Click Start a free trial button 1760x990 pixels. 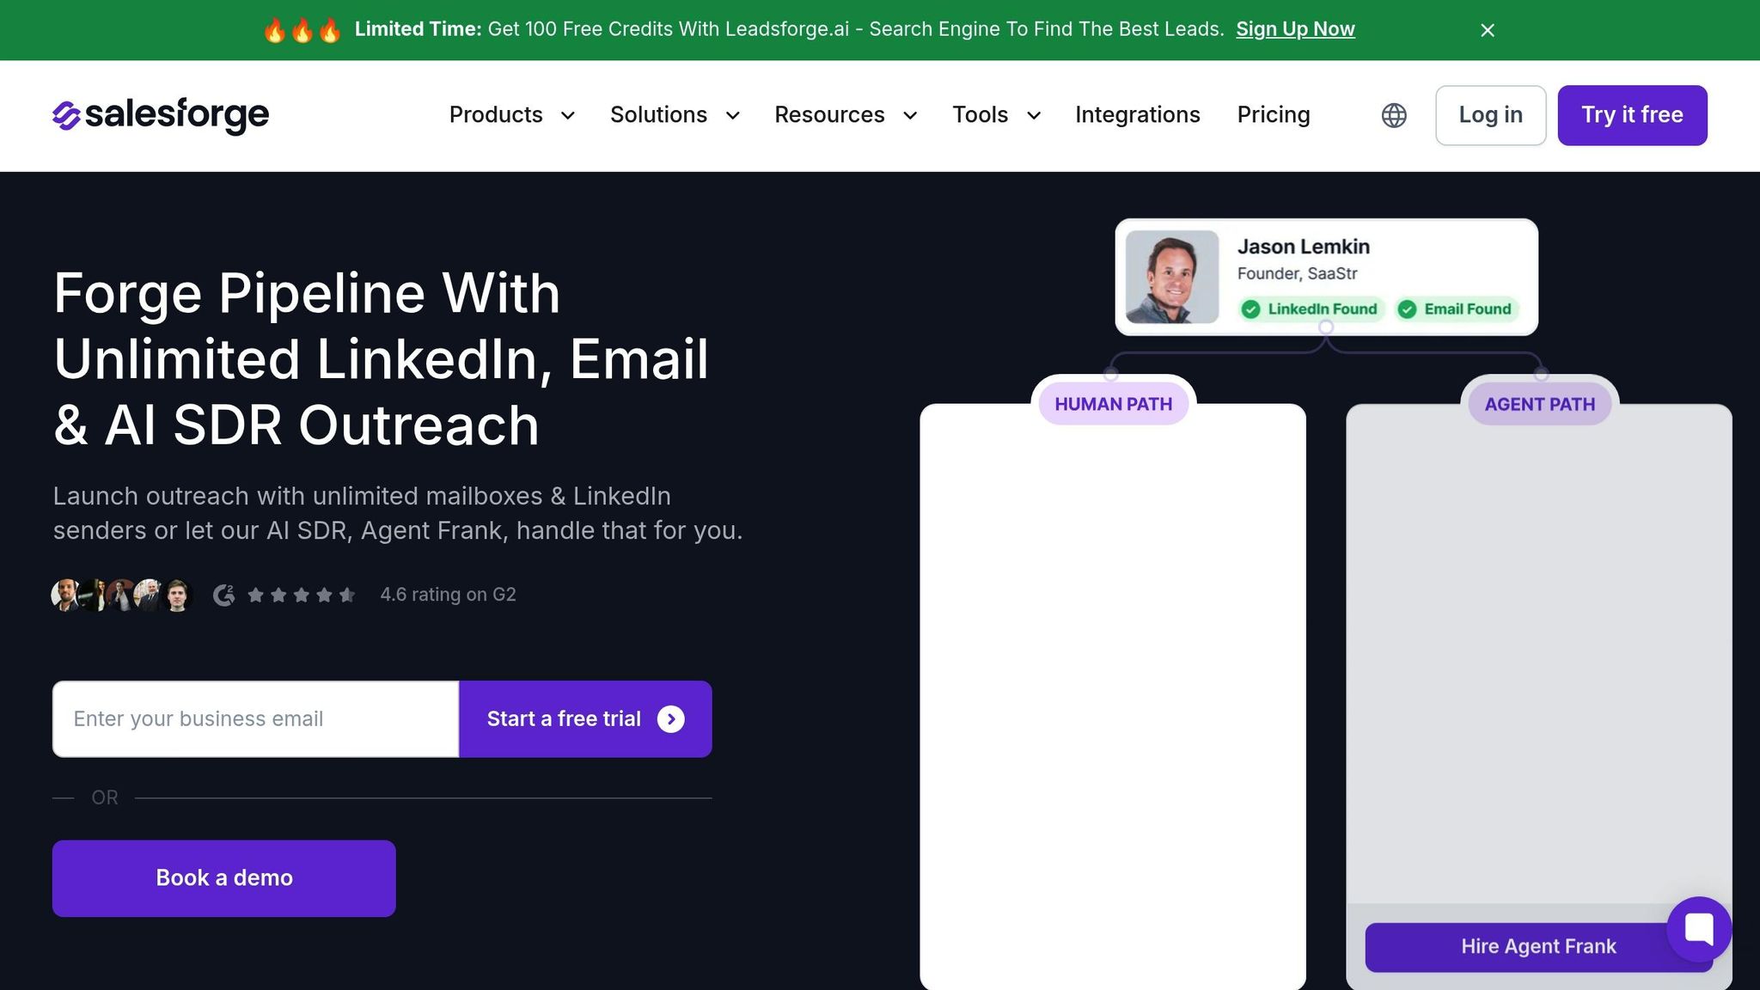[585, 719]
